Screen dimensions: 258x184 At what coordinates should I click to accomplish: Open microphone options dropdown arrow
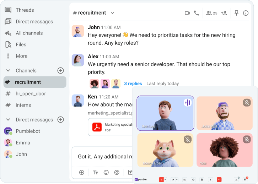click(x=165, y=180)
